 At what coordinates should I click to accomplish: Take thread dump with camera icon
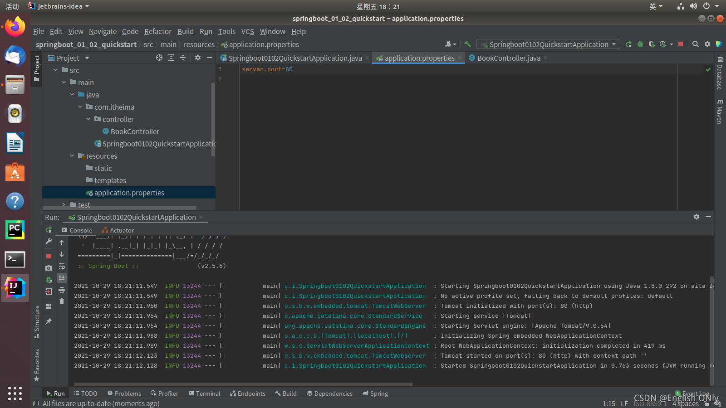coord(49,268)
